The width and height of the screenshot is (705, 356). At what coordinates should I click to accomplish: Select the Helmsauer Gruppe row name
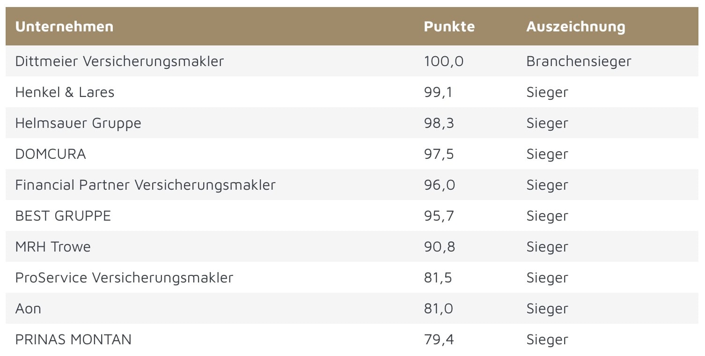(78, 123)
